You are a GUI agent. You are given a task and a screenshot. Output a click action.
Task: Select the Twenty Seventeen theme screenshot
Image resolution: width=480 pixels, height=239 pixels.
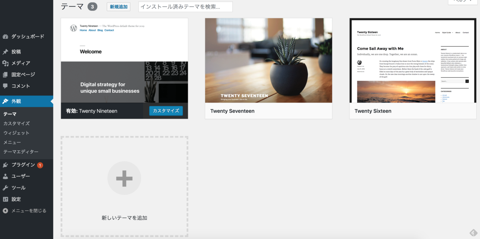point(268,60)
